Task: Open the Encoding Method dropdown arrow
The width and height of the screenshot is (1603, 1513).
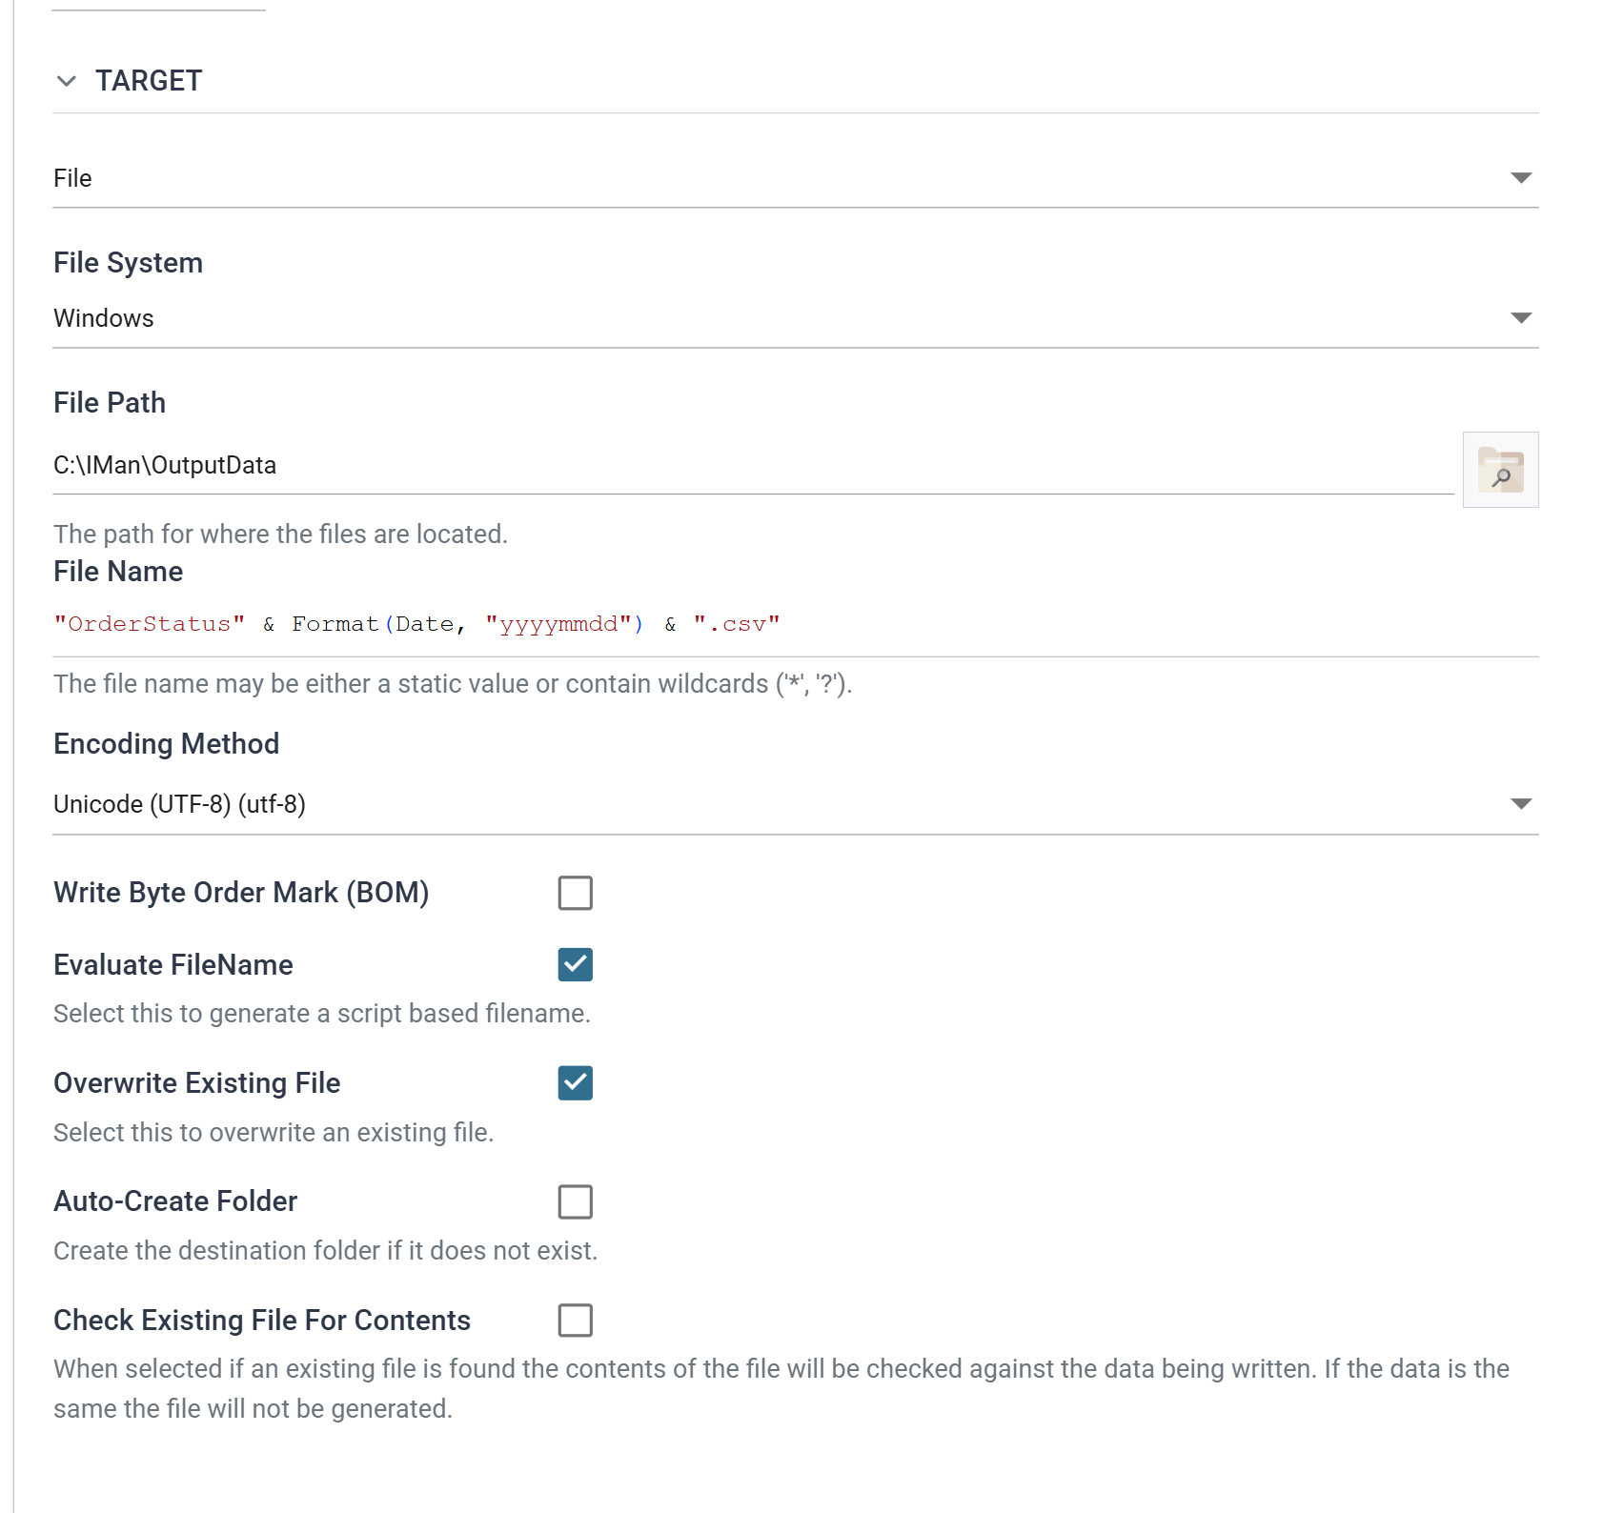Action: pyautogui.click(x=1521, y=804)
